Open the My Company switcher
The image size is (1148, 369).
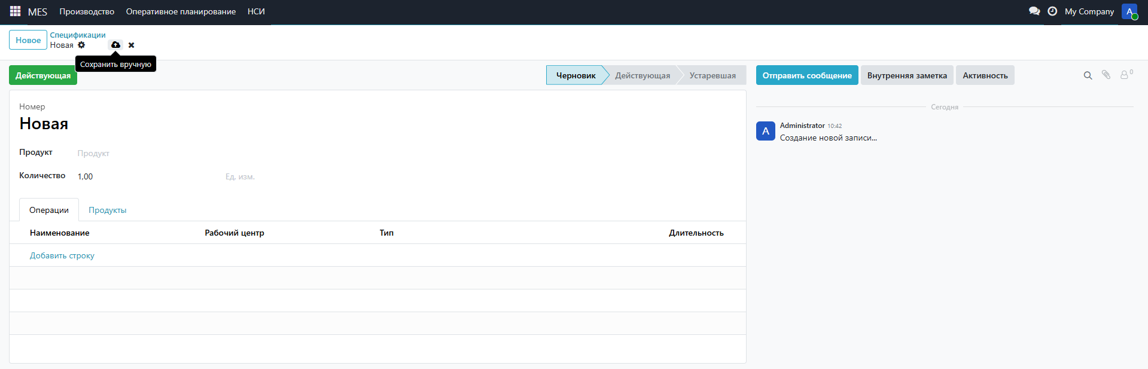coord(1089,11)
